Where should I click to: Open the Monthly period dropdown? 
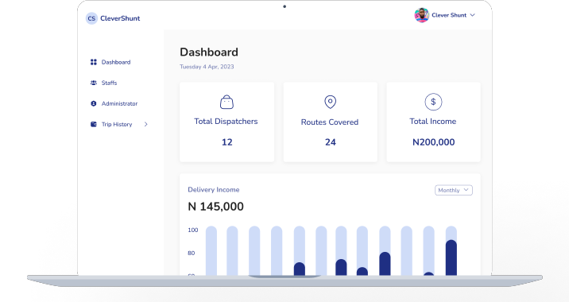(x=454, y=190)
